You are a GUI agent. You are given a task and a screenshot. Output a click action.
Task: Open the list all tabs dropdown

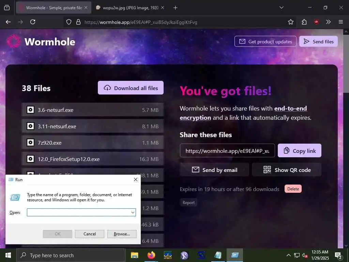point(281,8)
